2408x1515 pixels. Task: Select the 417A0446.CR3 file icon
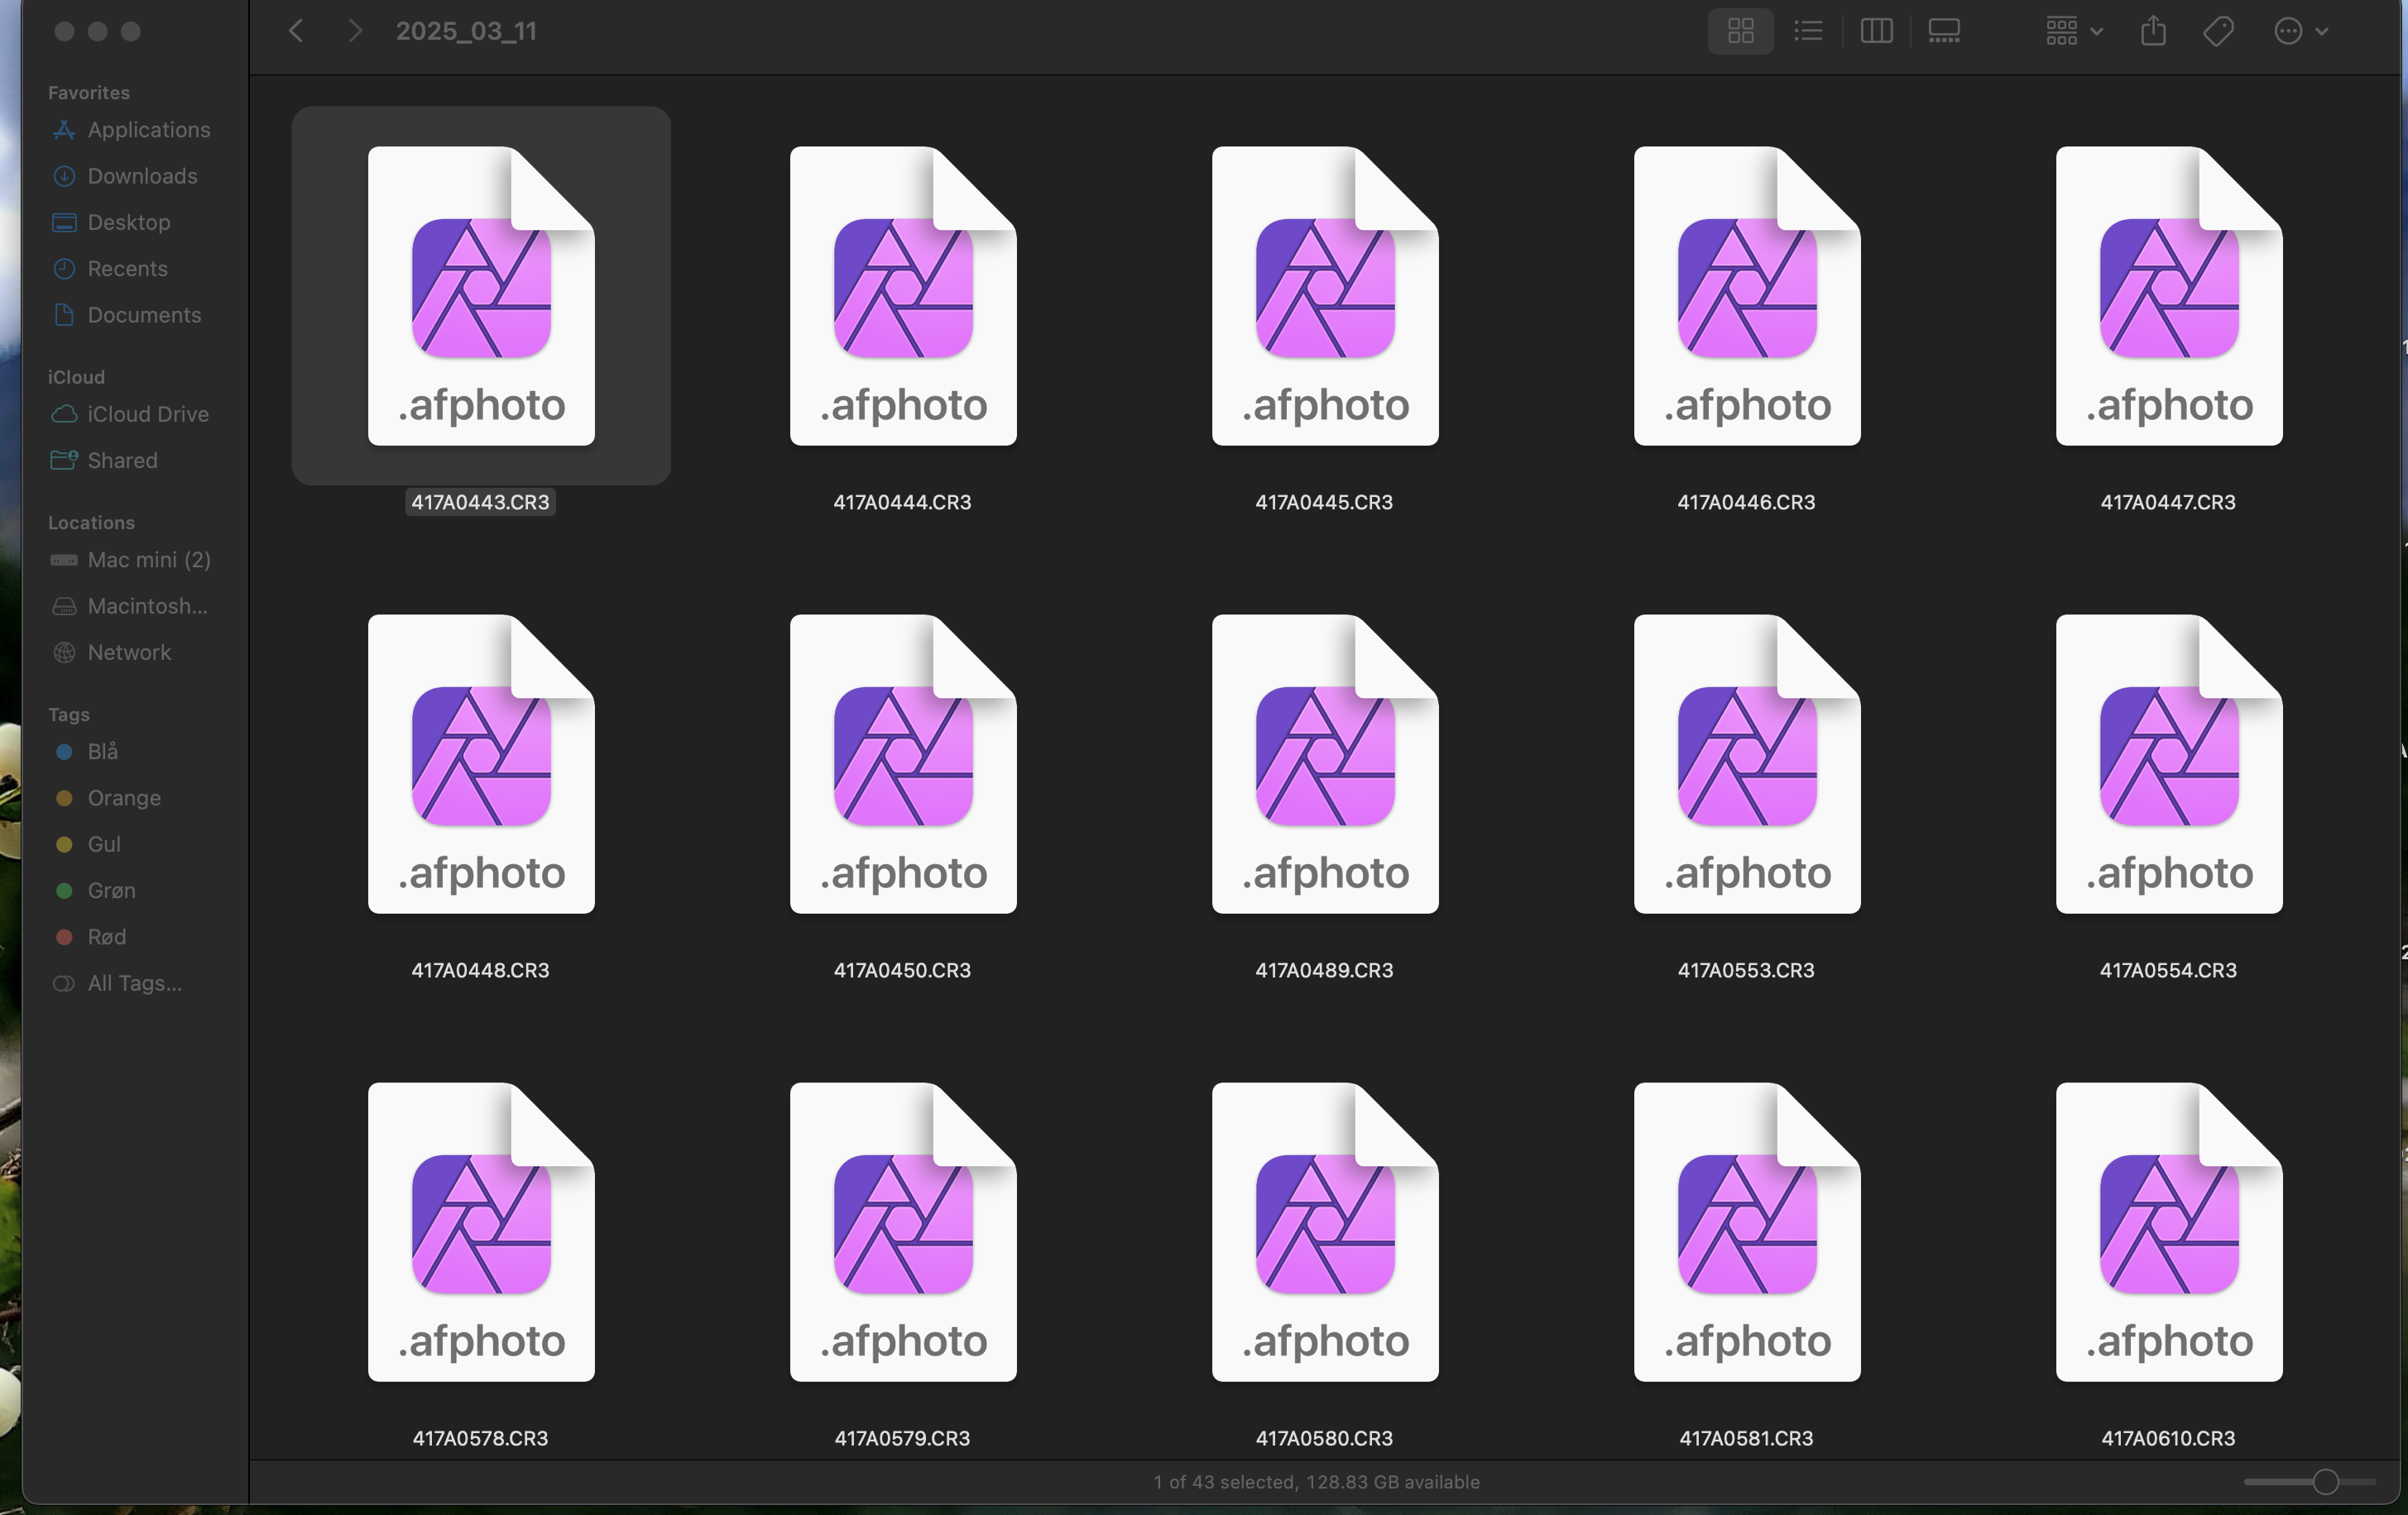pos(1747,296)
